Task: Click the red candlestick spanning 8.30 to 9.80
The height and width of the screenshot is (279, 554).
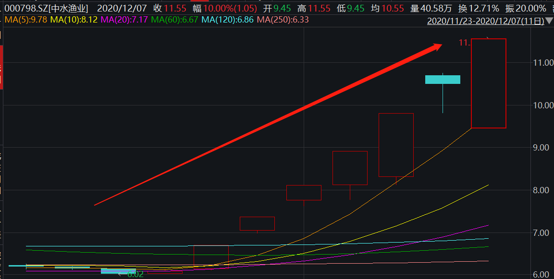Action: coord(396,145)
